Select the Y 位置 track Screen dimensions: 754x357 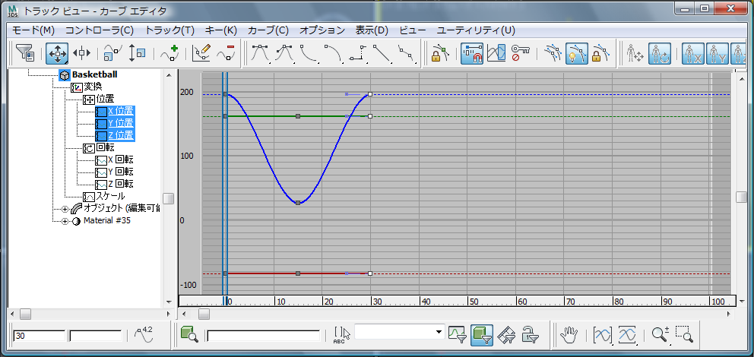120,124
